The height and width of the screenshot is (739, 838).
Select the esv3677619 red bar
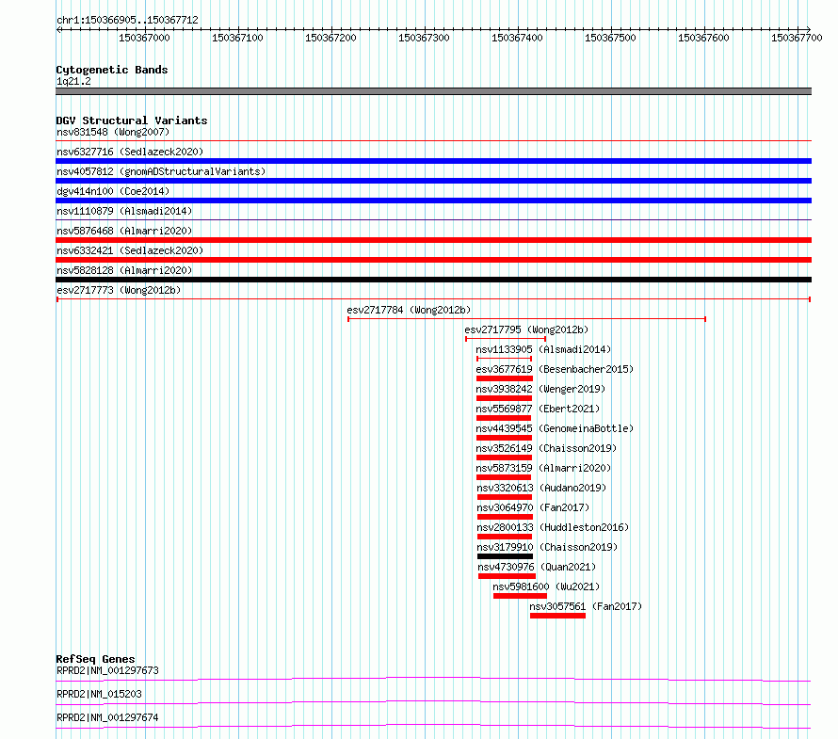point(505,378)
